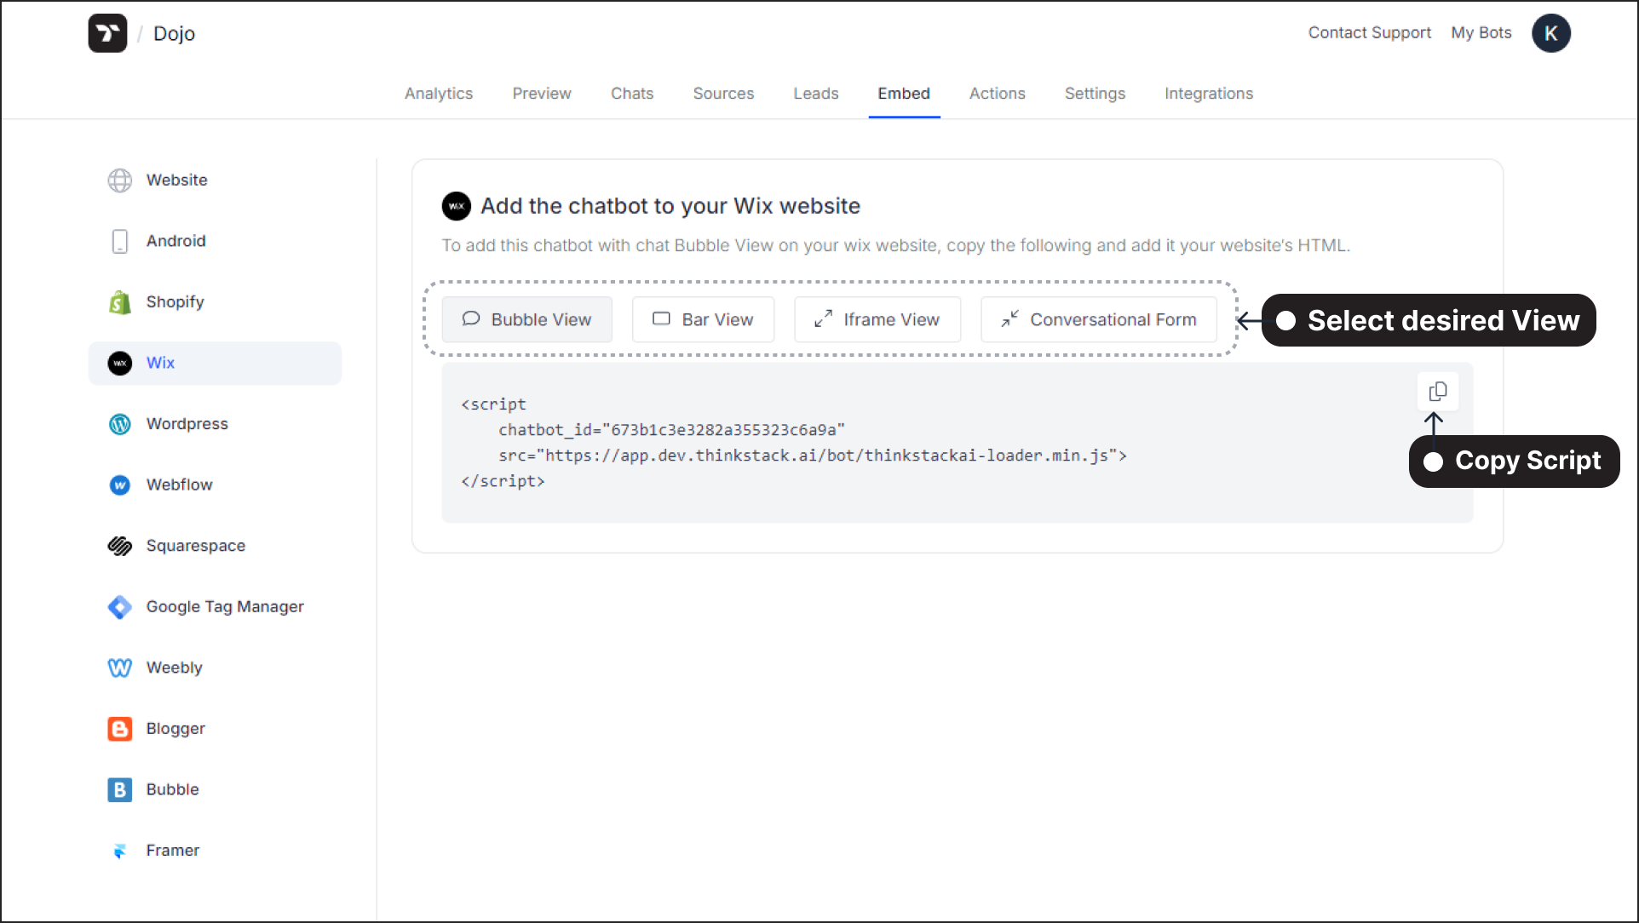
Task: Open the Actions tab
Action: click(x=998, y=94)
